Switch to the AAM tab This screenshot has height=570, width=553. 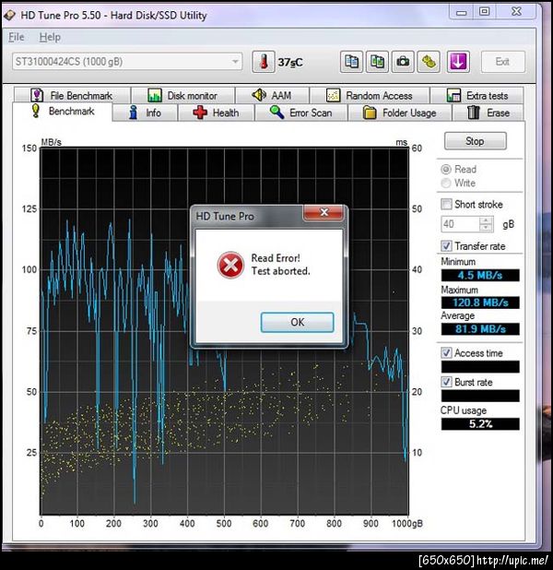272,96
